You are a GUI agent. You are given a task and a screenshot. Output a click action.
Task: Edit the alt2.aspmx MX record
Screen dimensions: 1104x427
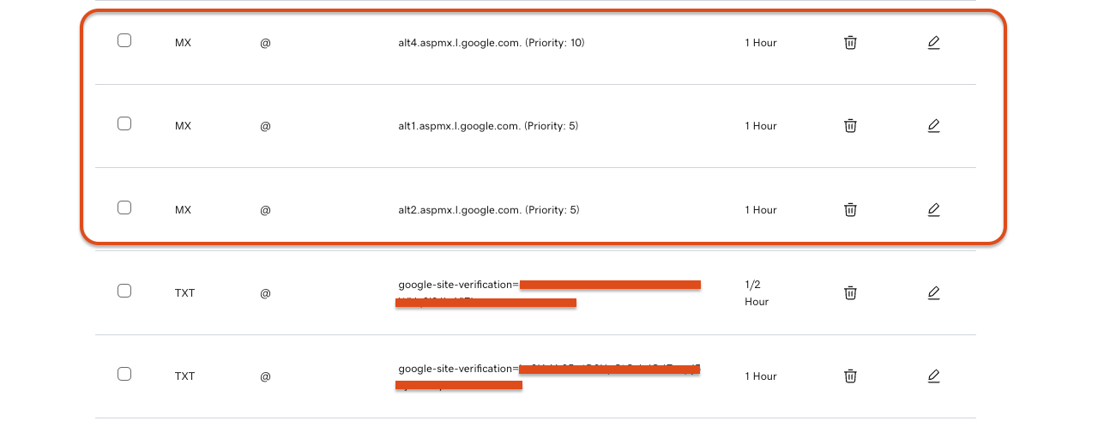[934, 209]
